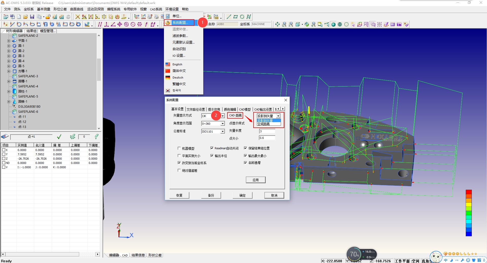Click the 恢复 button
The height and width of the screenshot is (263, 487).
(x=179, y=195)
